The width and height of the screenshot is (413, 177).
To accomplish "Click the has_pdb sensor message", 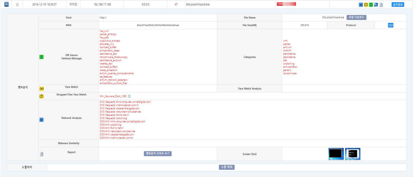I will (x=104, y=38).
